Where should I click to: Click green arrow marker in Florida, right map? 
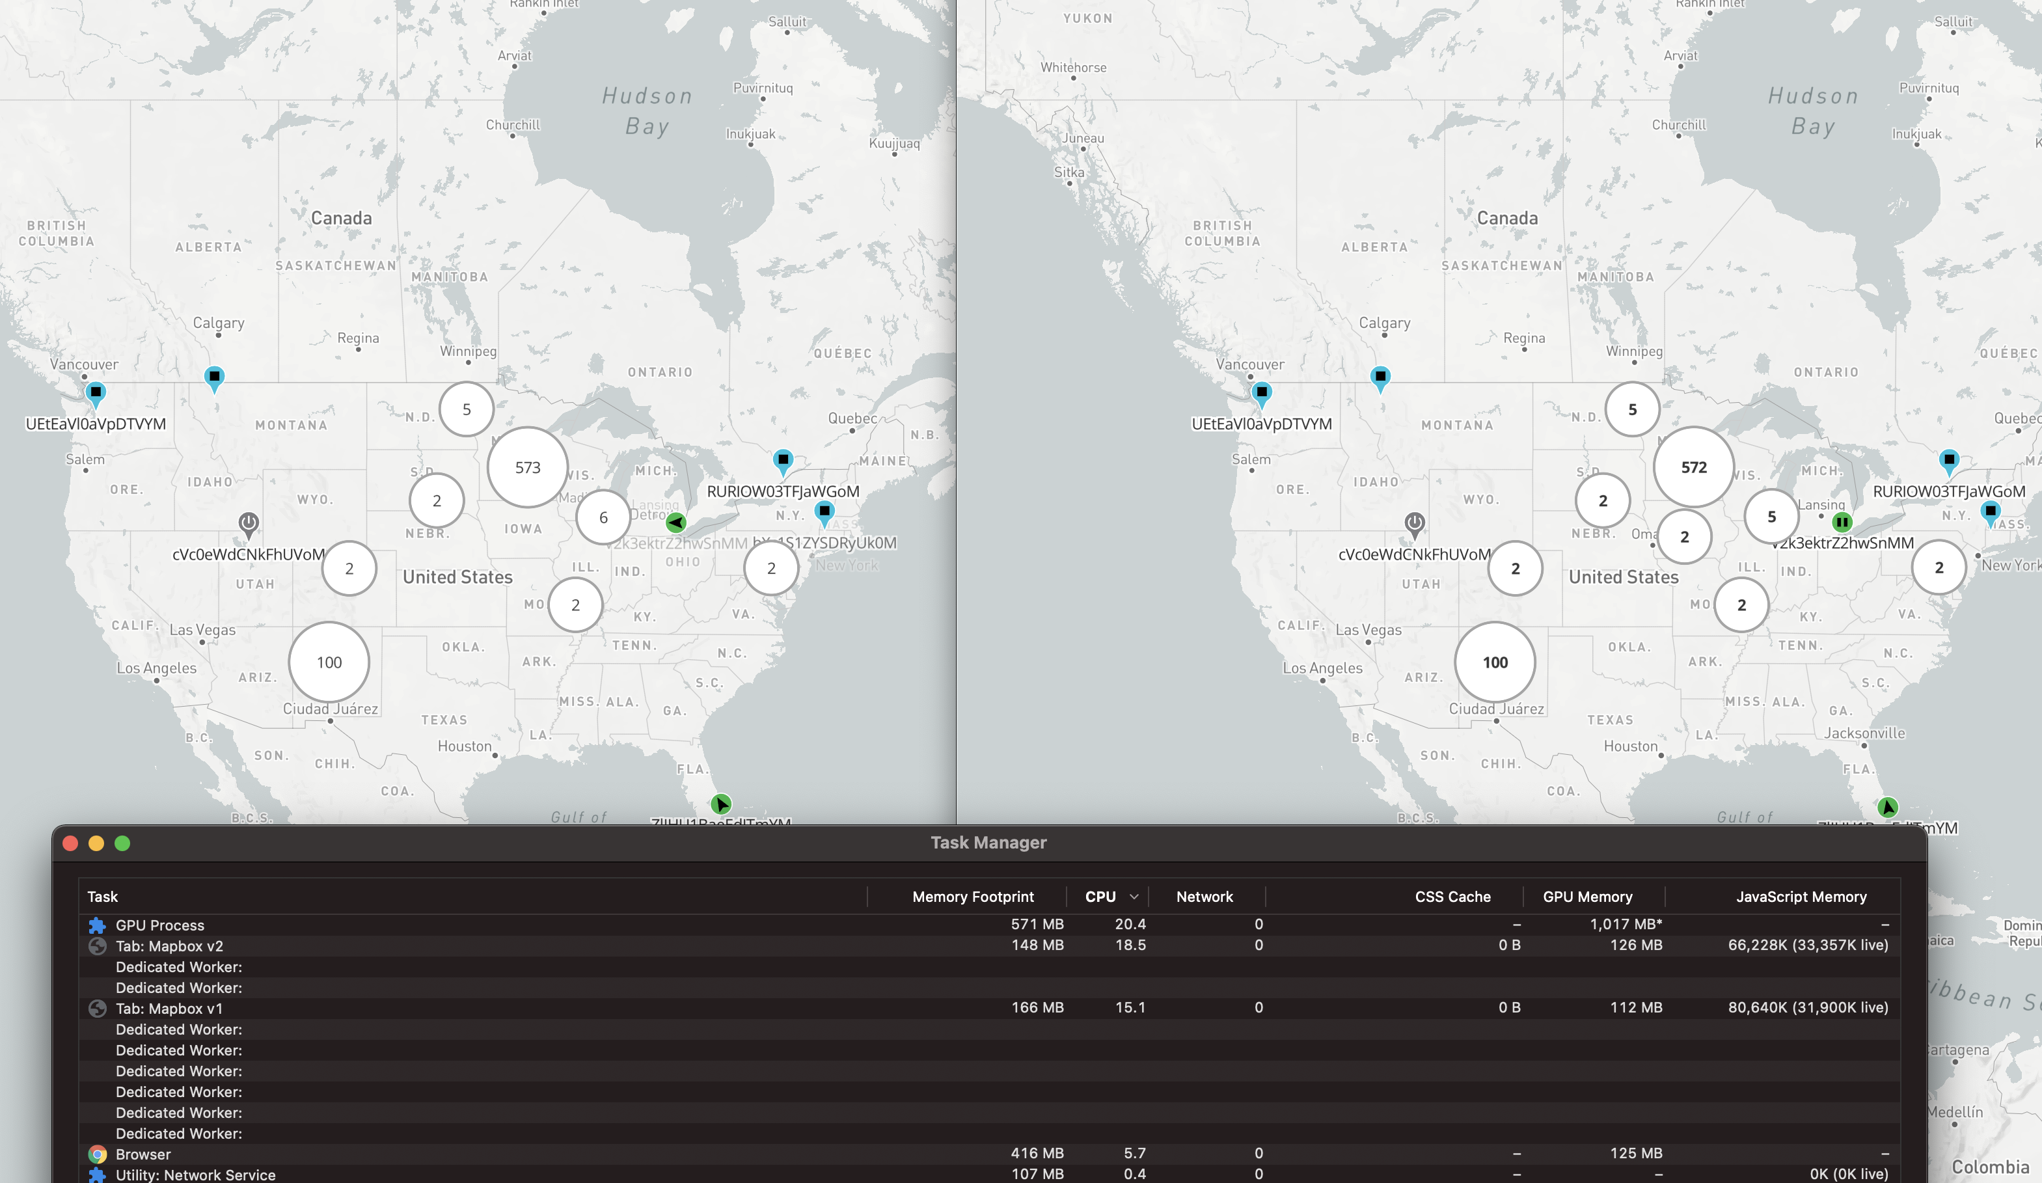click(x=1887, y=807)
